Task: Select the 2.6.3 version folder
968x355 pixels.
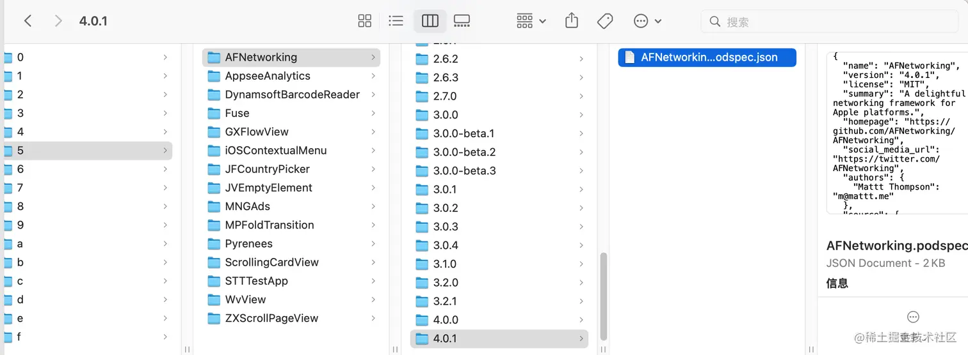Action: click(x=499, y=78)
